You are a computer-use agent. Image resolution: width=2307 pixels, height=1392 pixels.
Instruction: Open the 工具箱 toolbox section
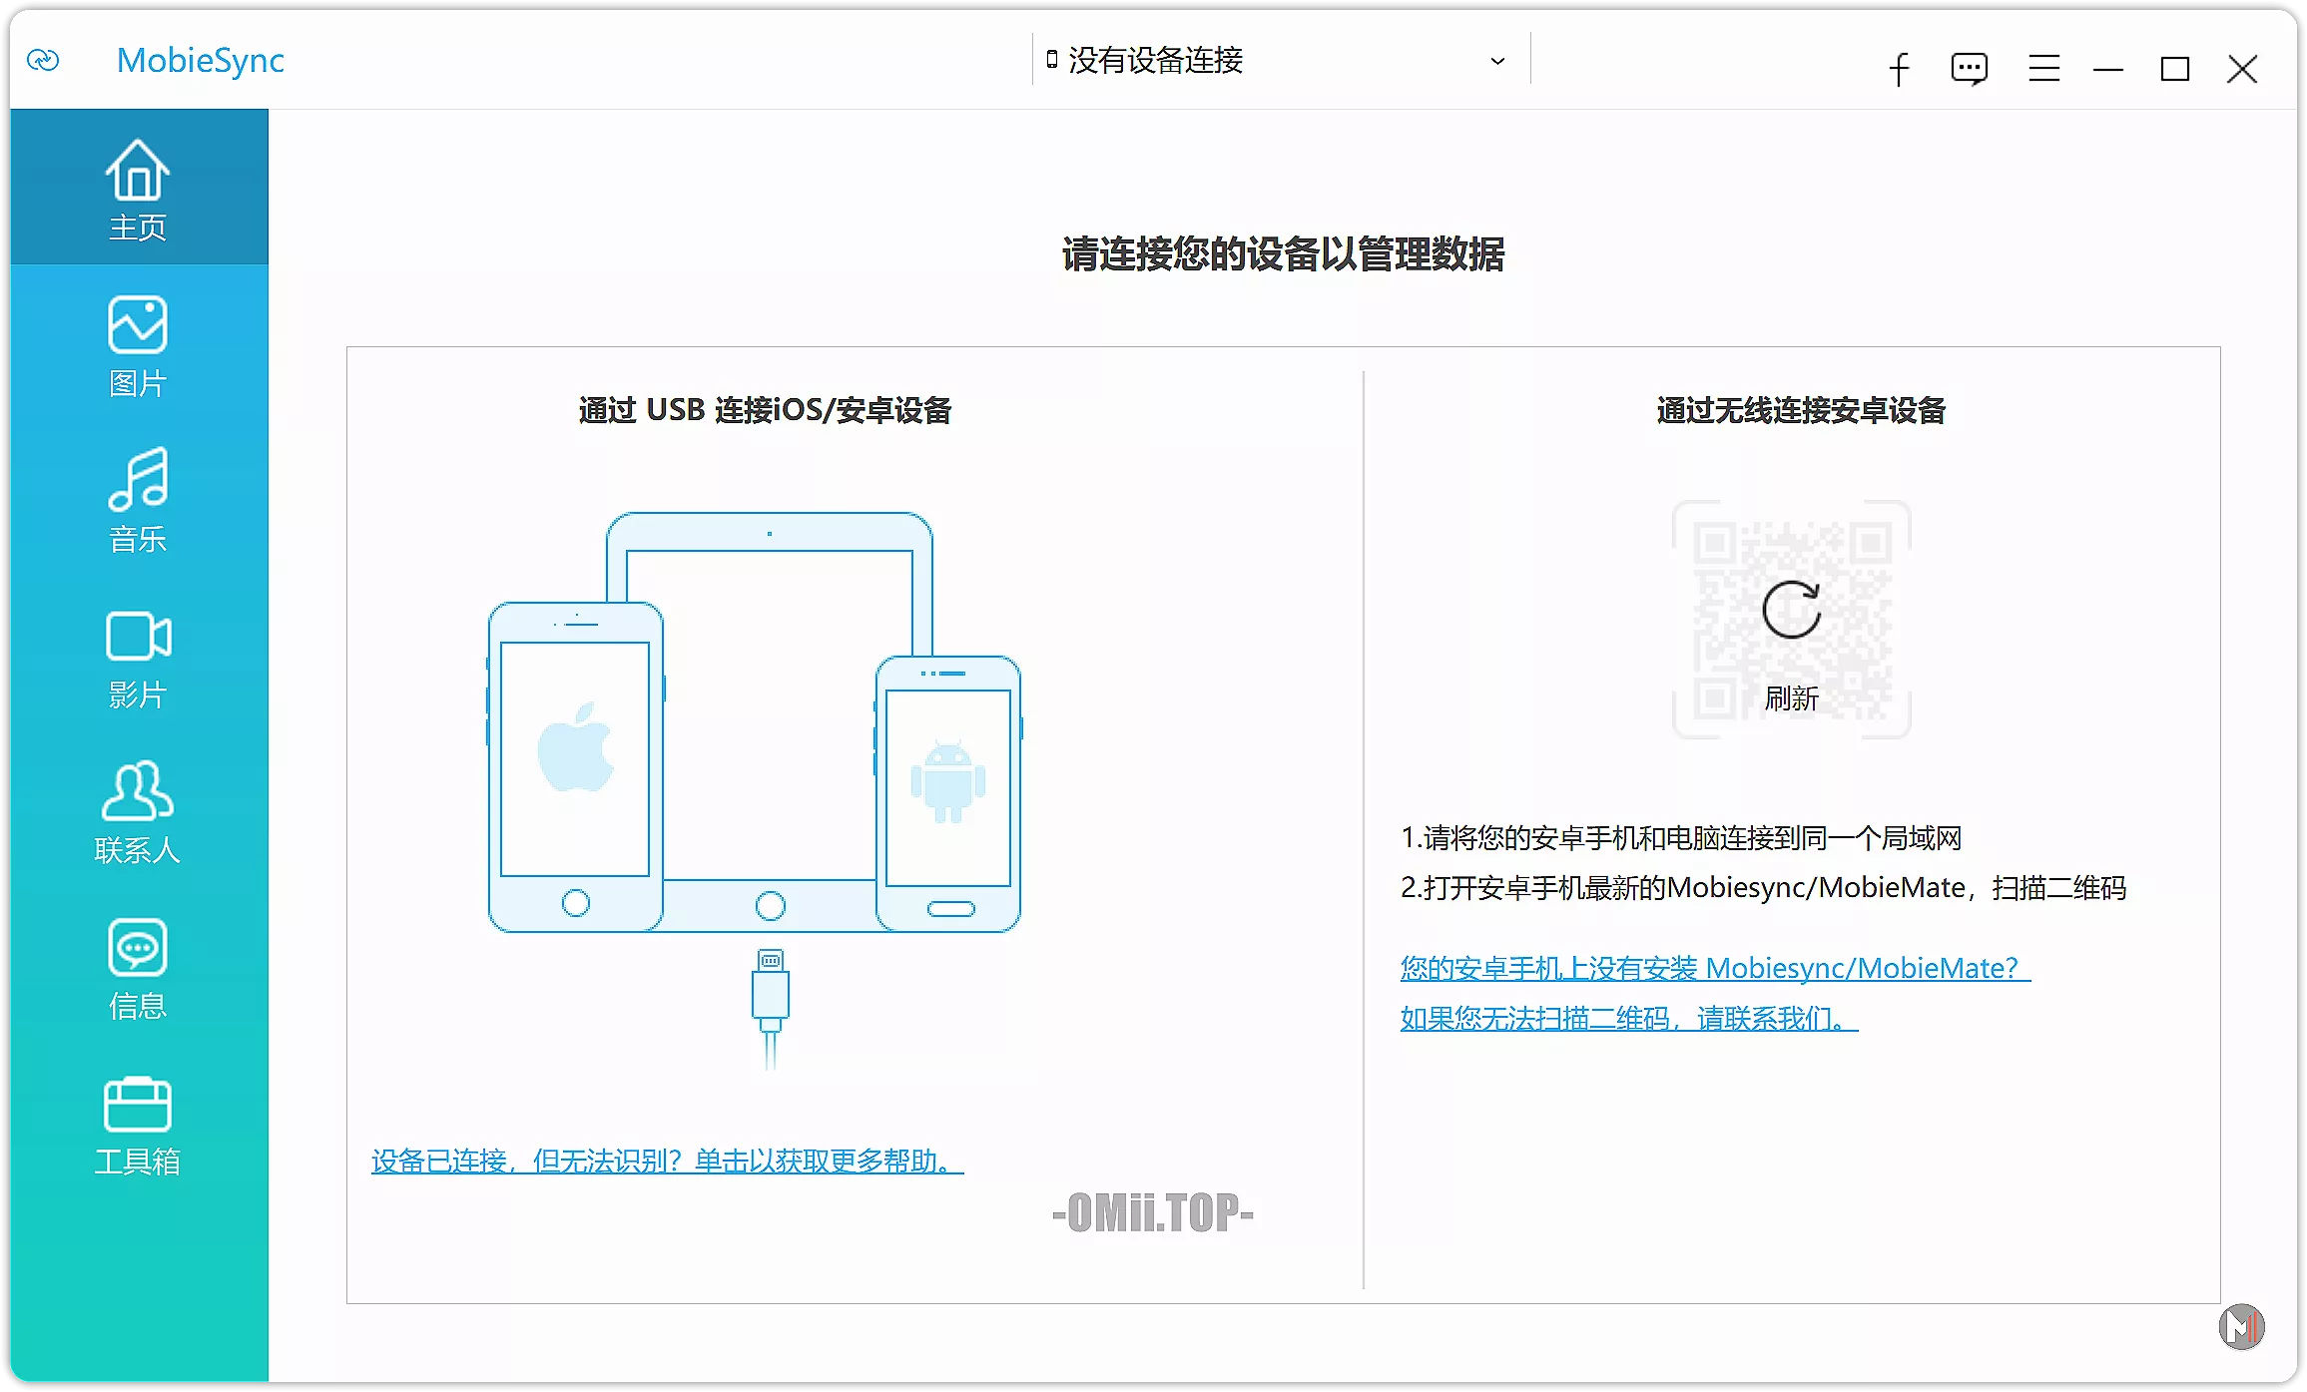[x=138, y=1126]
